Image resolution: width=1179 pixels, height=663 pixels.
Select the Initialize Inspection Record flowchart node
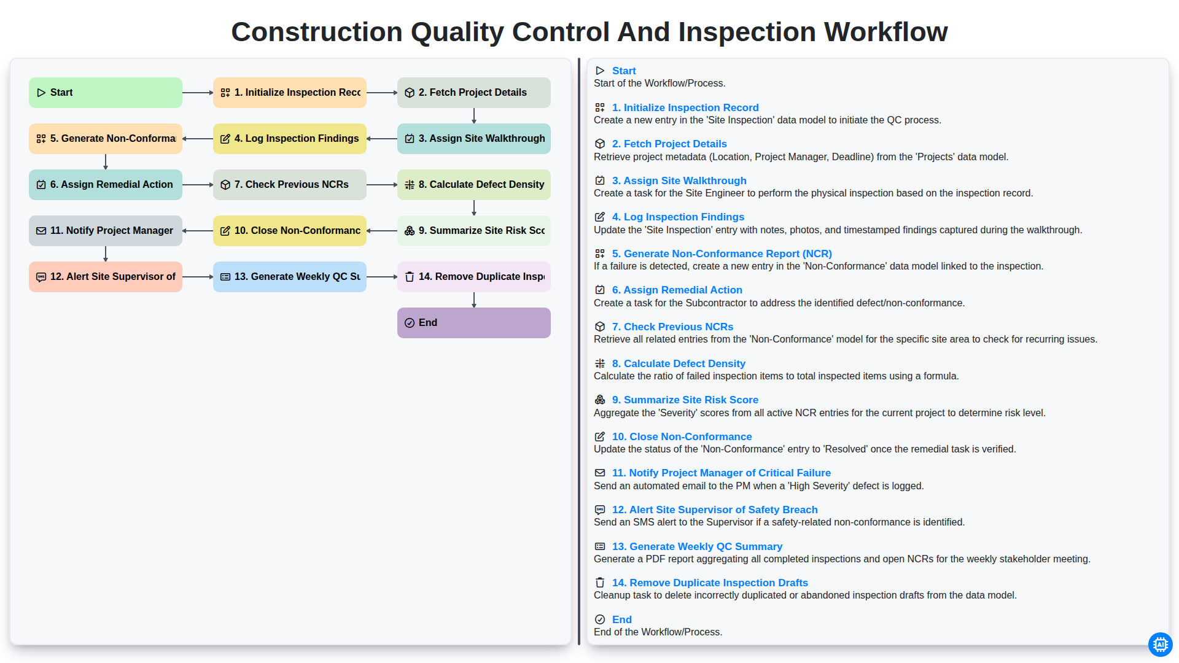click(x=290, y=93)
